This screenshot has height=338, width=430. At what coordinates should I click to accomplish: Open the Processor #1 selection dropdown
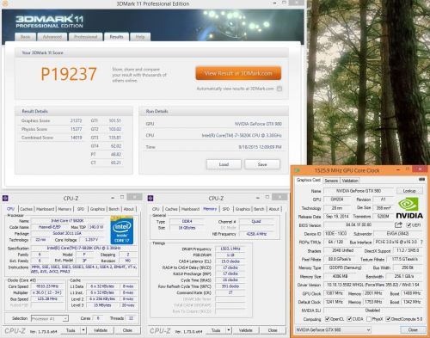[x=50, y=318]
